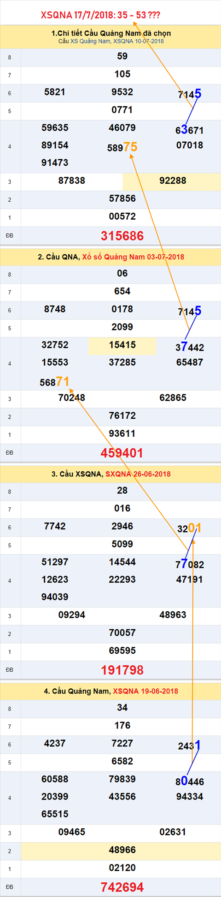Click the number 0771
Viewport: 221px width, 897px height.
pyautogui.click(x=122, y=110)
